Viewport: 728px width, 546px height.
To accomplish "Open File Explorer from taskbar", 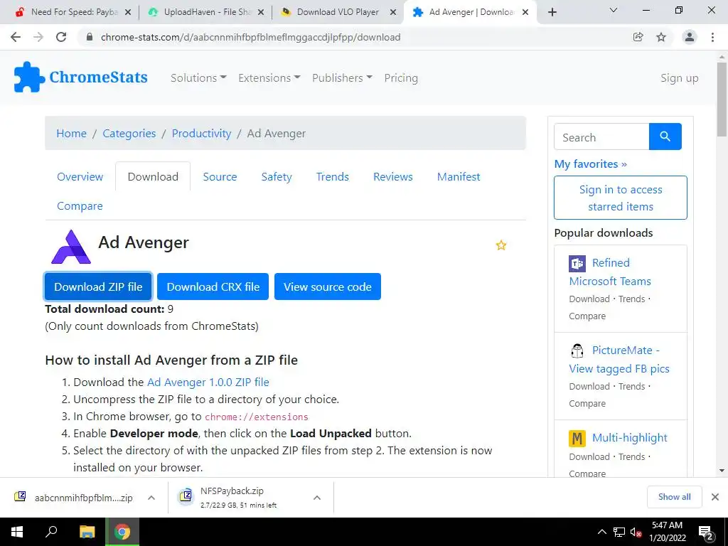I will pos(87,532).
